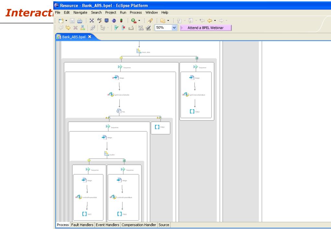
Task: Select the Bank_ABS.bpel editor tab
Action: [x=74, y=37]
